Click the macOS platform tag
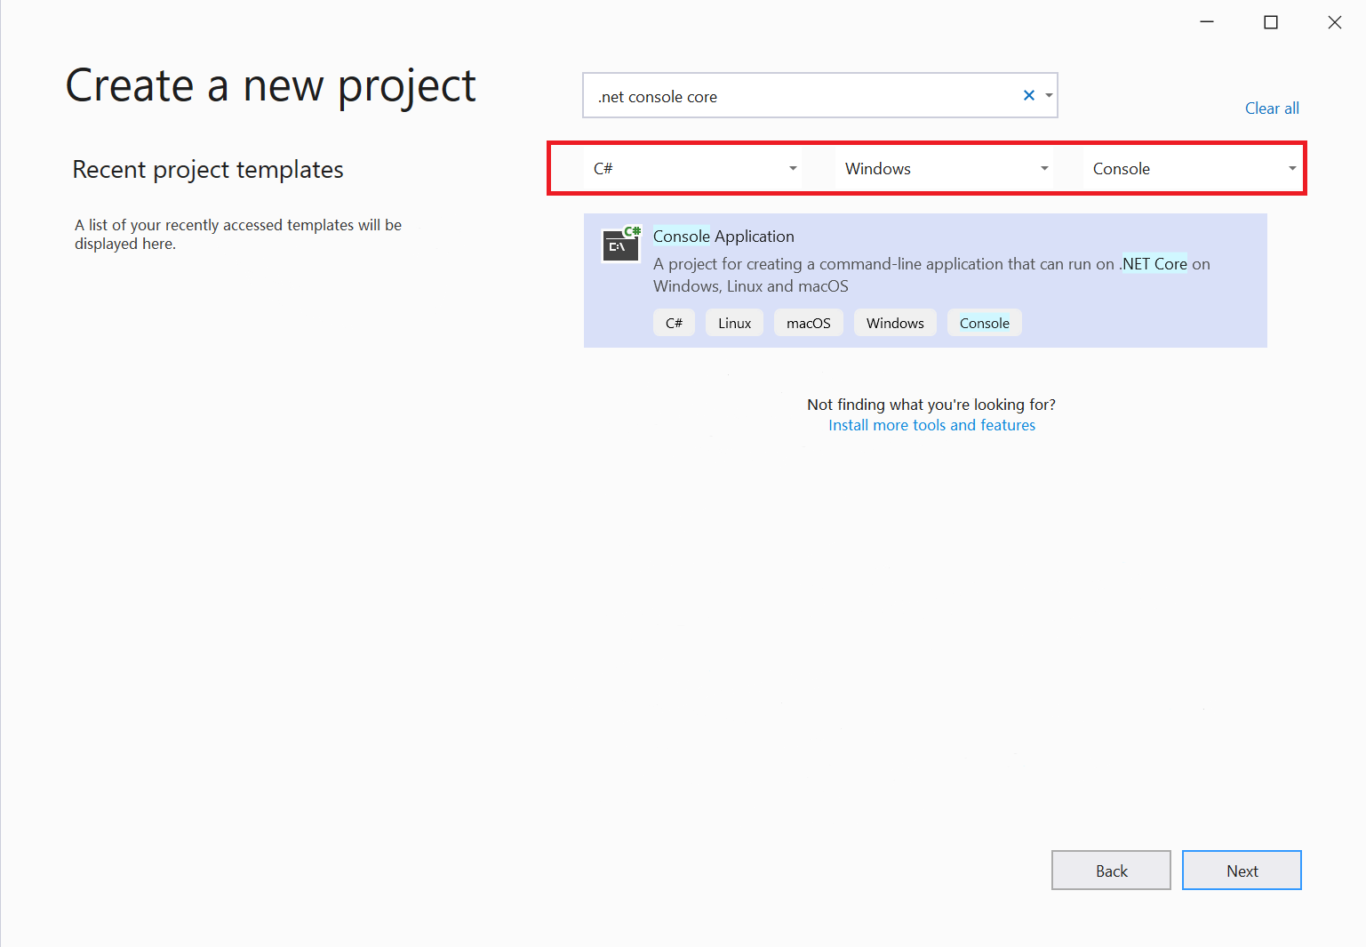This screenshot has width=1366, height=947. click(808, 322)
